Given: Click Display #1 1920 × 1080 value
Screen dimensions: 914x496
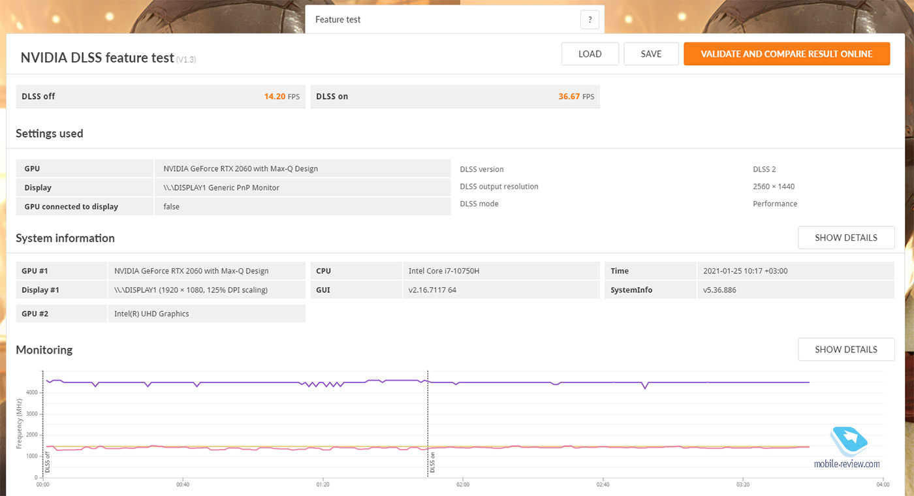Looking at the screenshot, I should pyautogui.click(x=191, y=290).
